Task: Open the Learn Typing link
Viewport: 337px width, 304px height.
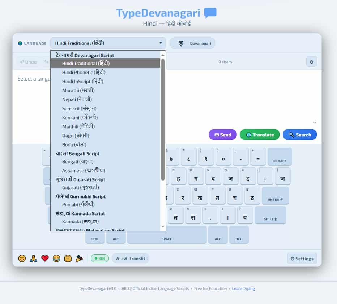Action: [x=243, y=288]
